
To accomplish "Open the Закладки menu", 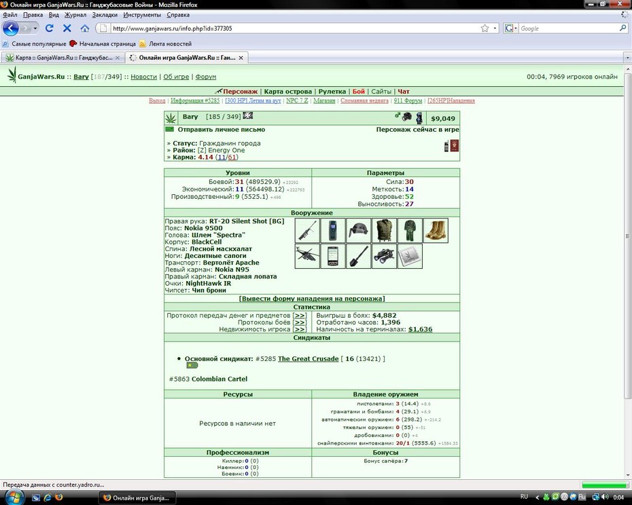I will point(105,15).
